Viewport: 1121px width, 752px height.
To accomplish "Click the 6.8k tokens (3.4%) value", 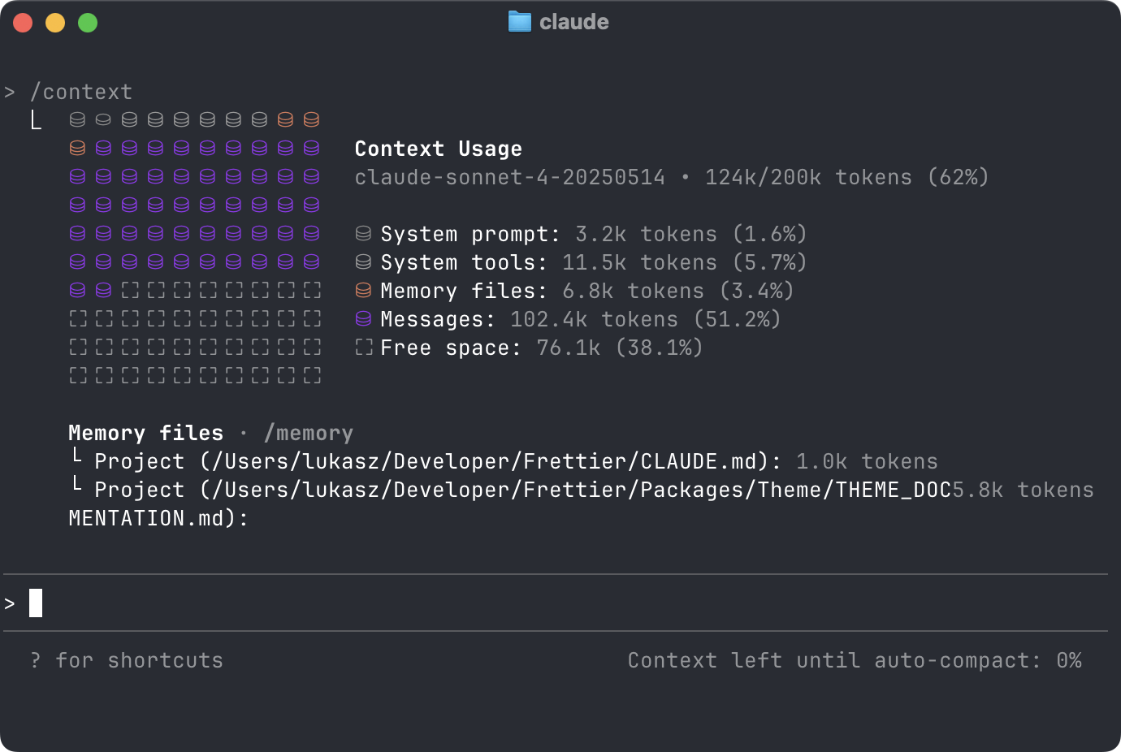I will pos(678,291).
